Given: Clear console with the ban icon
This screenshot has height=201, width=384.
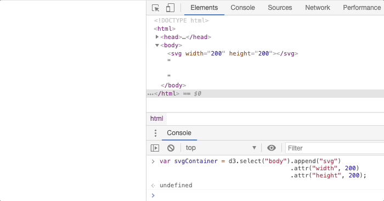Looking at the screenshot, I should coord(171,148).
